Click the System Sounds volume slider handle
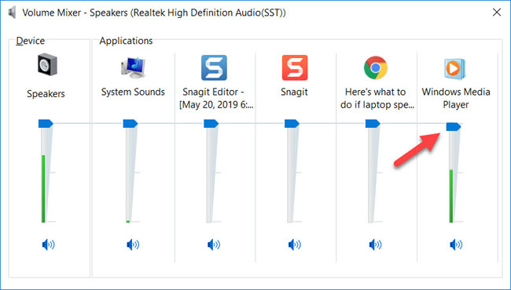Image resolution: width=511 pixels, height=290 pixels. (131, 123)
